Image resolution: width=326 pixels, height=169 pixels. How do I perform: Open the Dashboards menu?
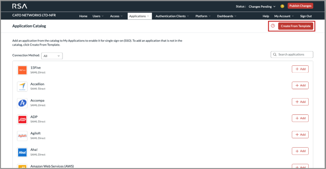tap(227, 16)
